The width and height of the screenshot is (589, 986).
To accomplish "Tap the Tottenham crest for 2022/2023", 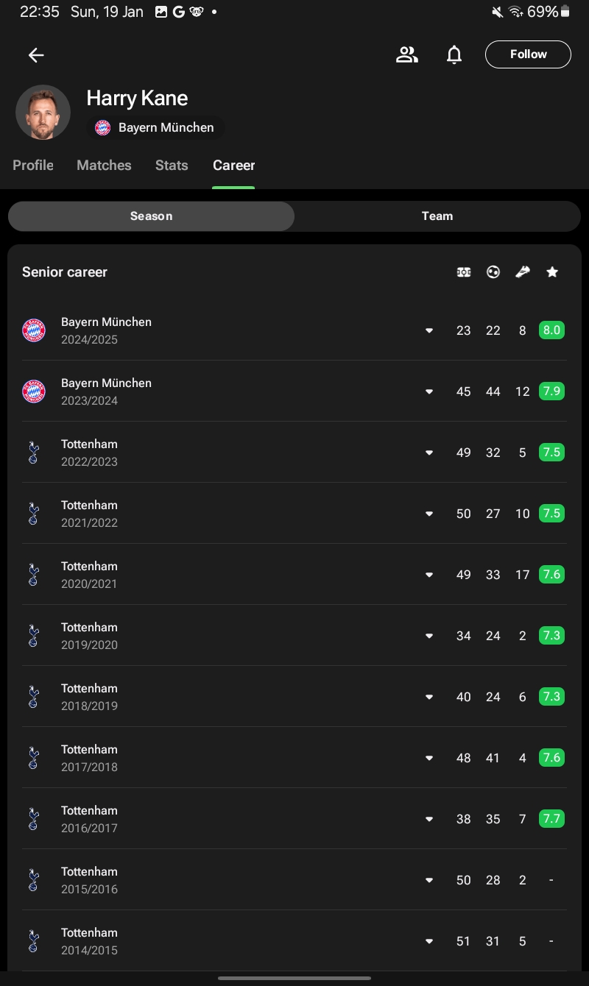I will click(x=34, y=453).
